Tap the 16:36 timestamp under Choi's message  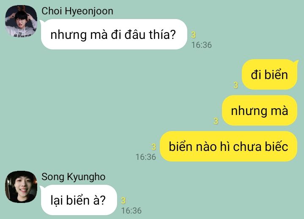tap(202, 45)
